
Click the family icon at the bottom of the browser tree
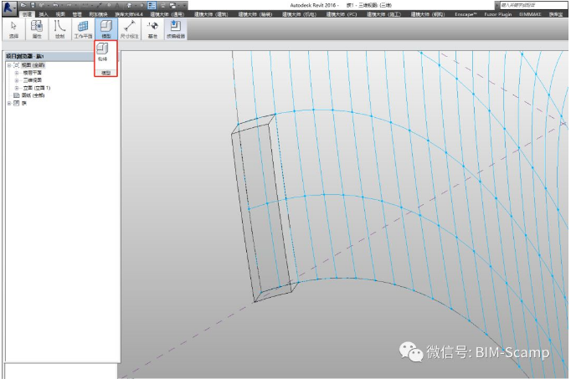(x=17, y=104)
